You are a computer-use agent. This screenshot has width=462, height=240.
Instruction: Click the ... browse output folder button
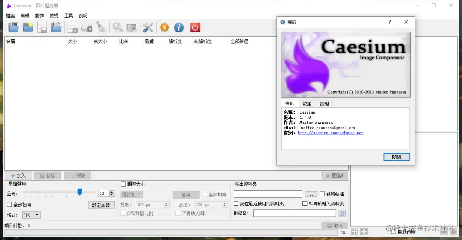311,194
